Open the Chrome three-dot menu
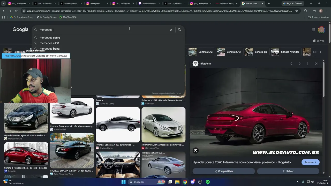The width and height of the screenshot is (331, 186). click(327, 11)
